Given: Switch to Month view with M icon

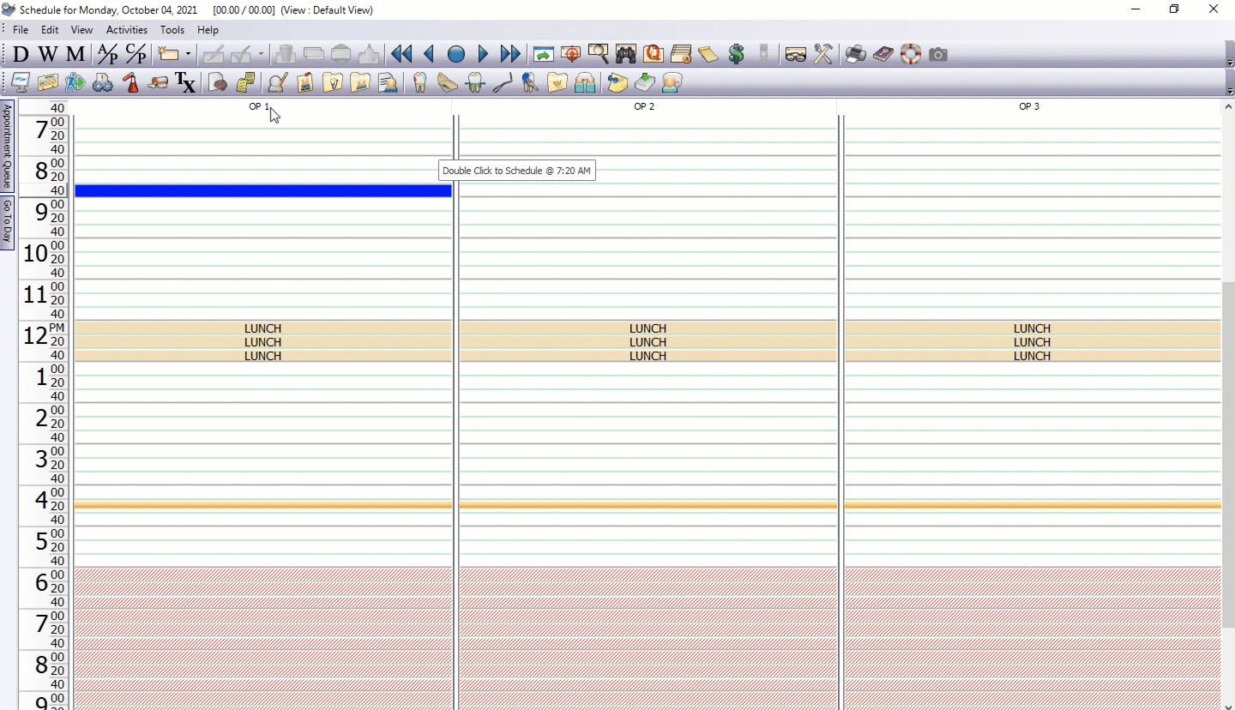Looking at the screenshot, I should (x=75, y=55).
